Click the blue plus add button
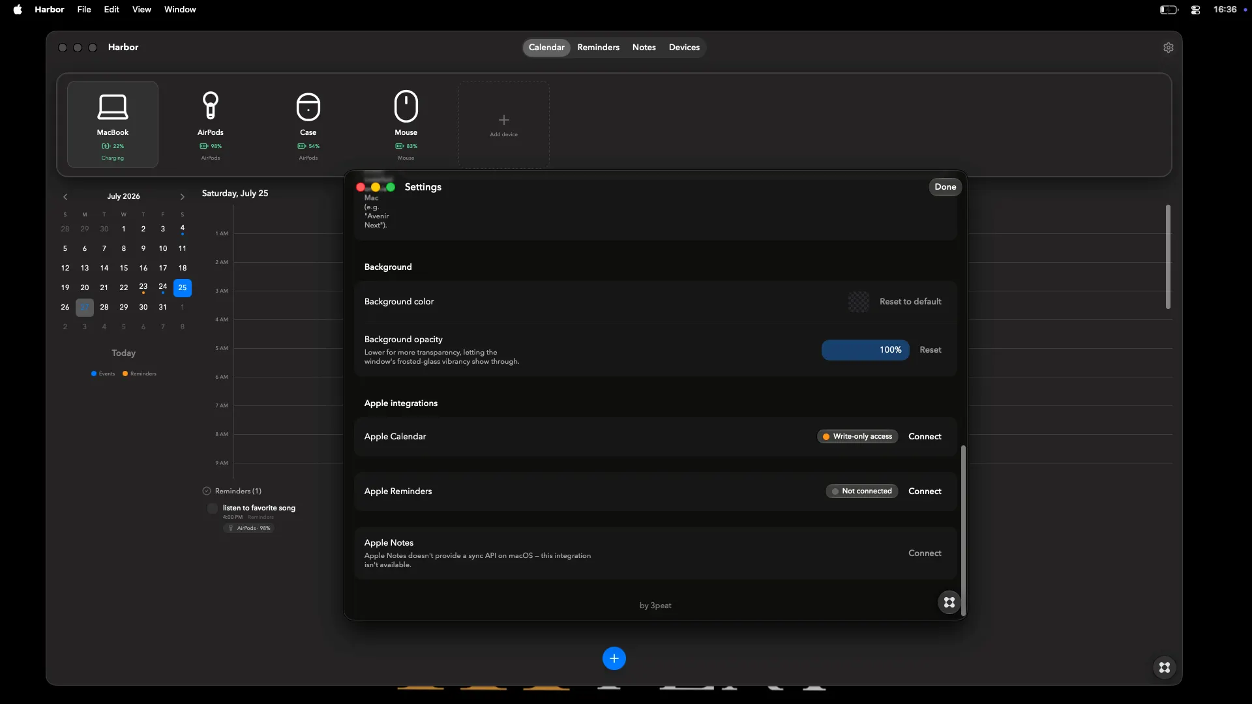 (x=614, y=658)
